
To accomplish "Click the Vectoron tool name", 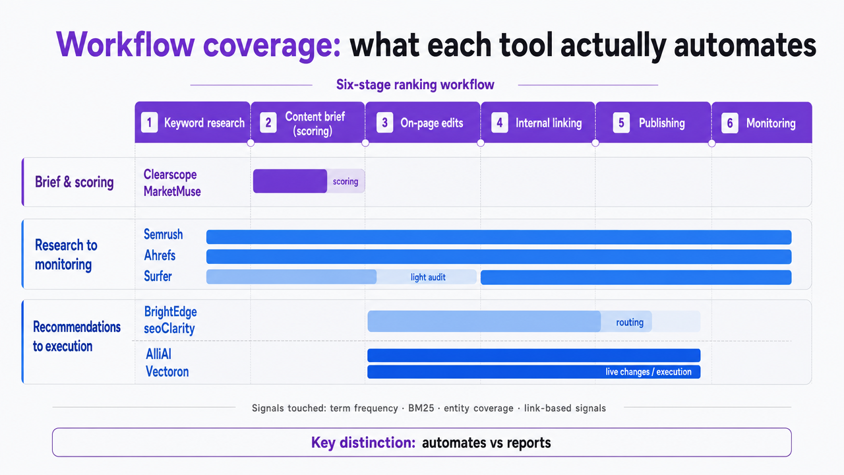I will coord(167,372).
